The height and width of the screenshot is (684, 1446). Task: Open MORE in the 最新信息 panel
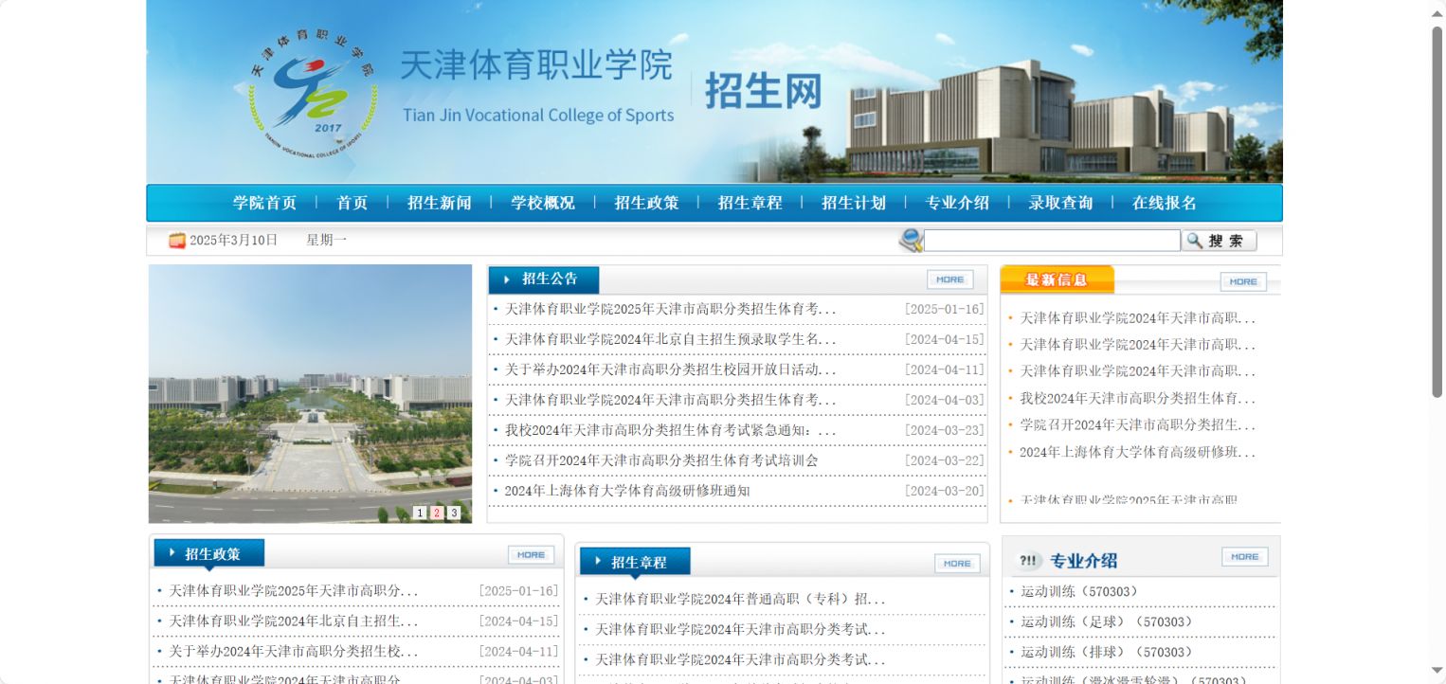(x=1242, y=281)
